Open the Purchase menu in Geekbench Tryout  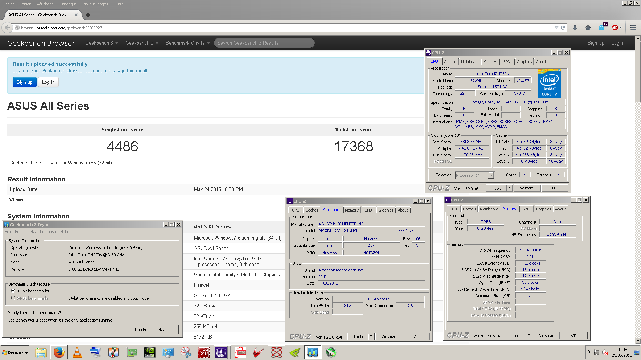(48, 232)
